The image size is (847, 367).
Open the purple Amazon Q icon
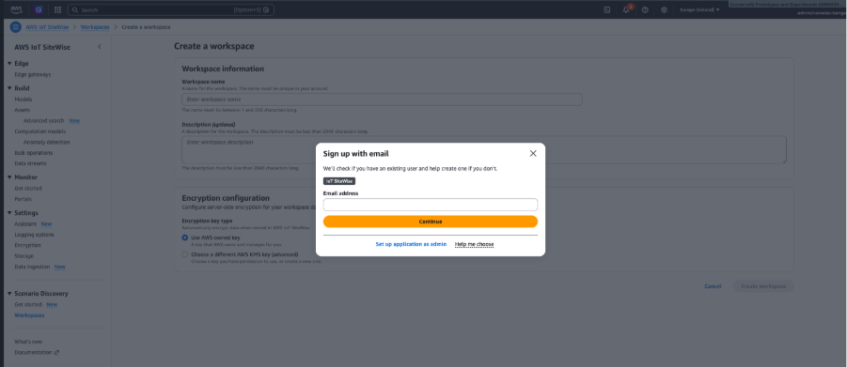pos(39,9)
